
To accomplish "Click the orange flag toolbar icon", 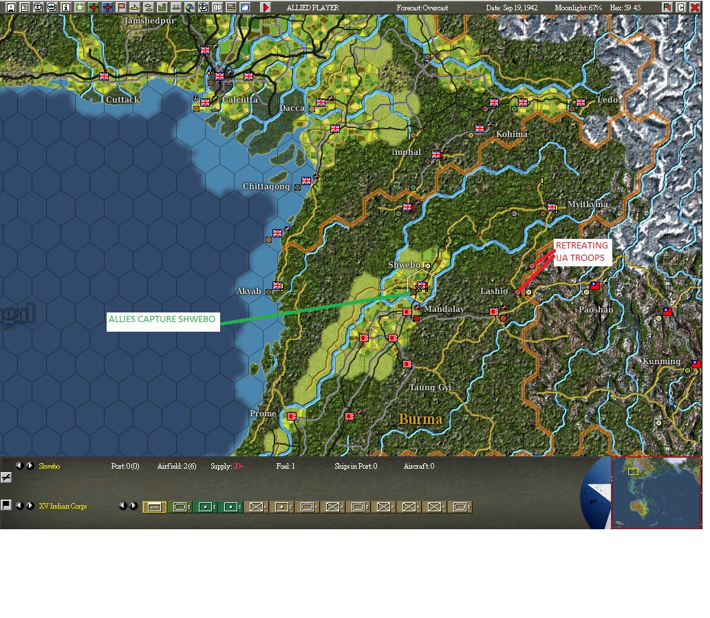I will 121,8.
